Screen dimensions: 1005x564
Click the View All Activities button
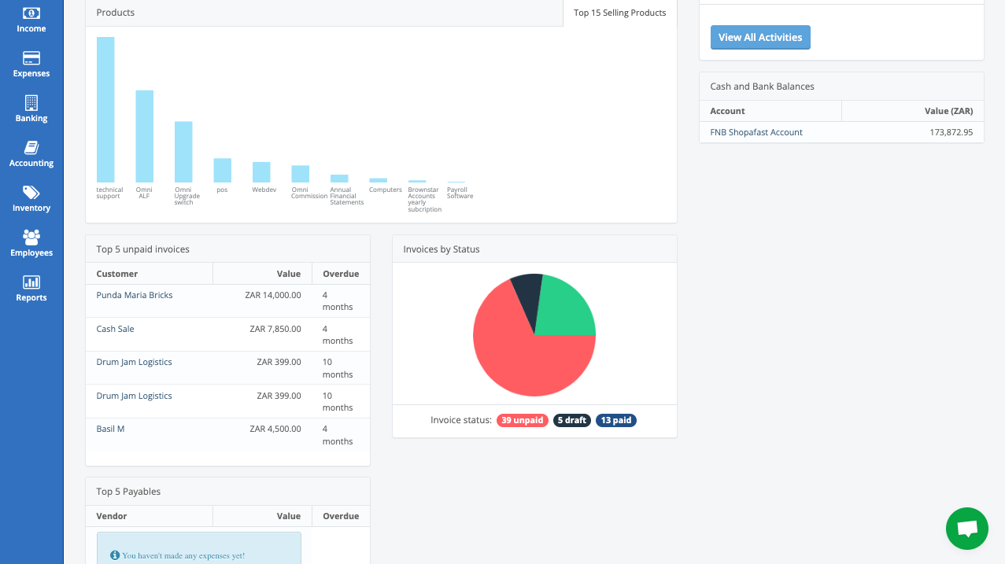click(x=759, y=37)
